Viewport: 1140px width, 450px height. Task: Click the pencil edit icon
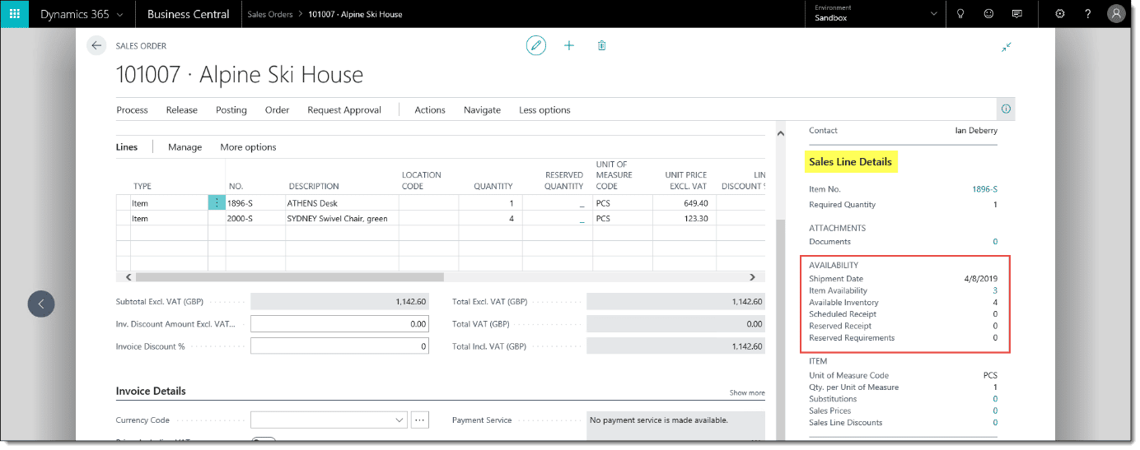(x=536, y=45)
